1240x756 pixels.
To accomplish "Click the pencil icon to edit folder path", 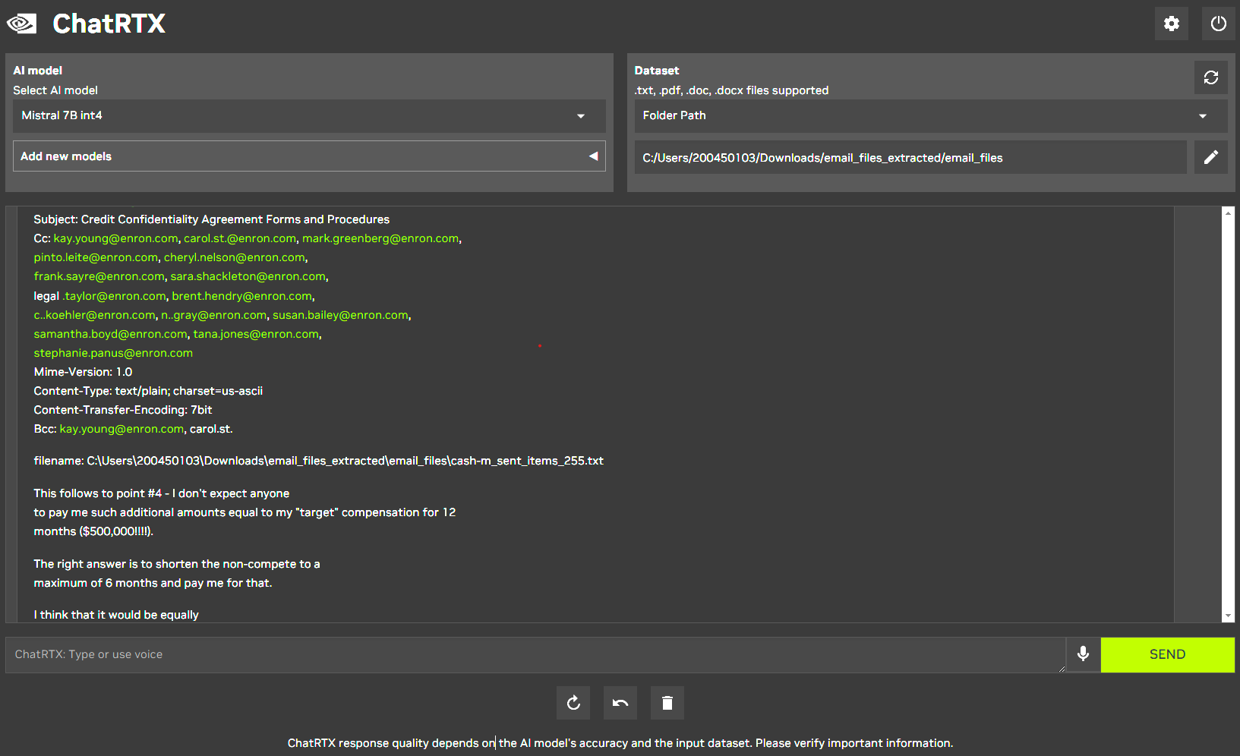I will coord(1210,157).
